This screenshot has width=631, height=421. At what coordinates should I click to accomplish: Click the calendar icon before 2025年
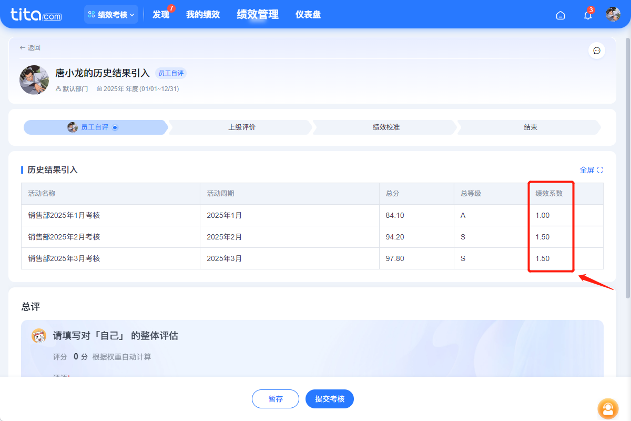point(100,88)
